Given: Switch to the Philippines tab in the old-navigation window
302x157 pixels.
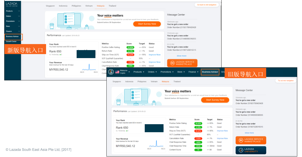Looking at the screenshot, I should pos(142,81).
